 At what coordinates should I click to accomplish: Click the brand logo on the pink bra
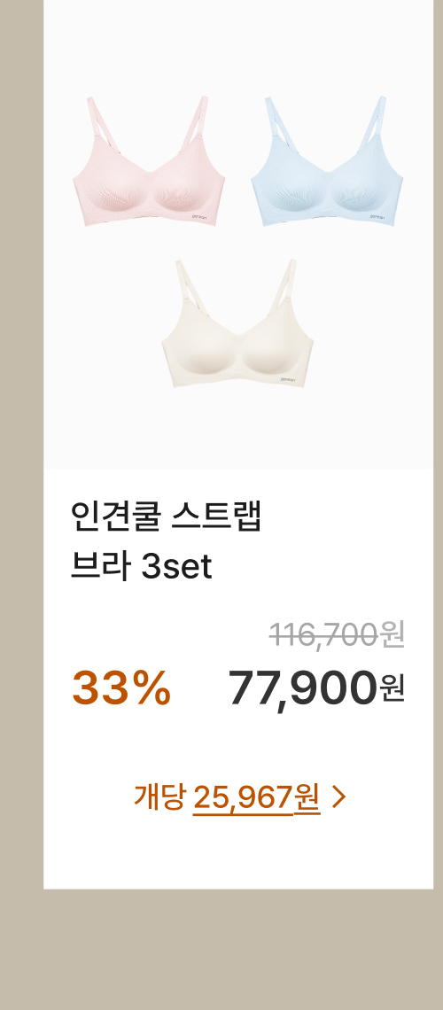click(x=199, y=216)
